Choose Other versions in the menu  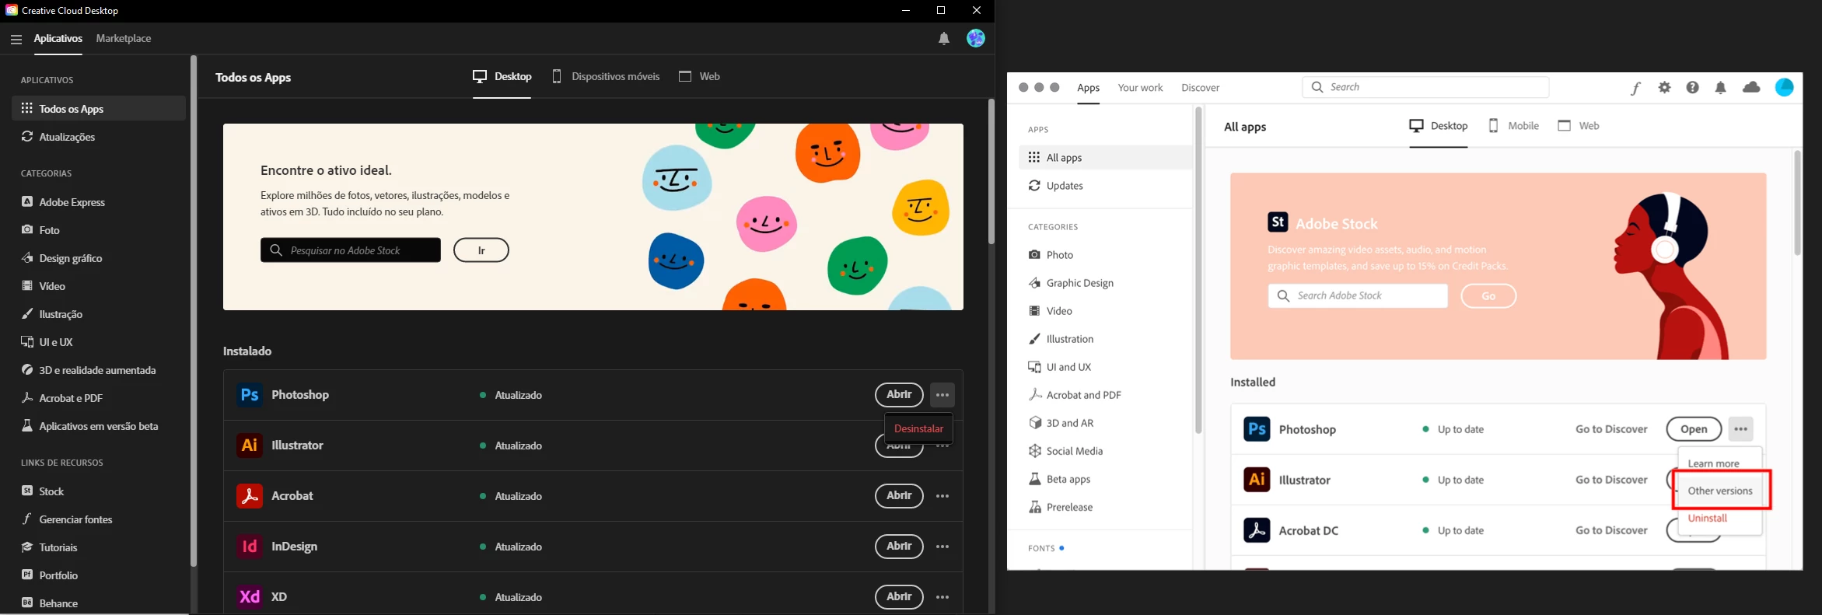tap(1720, 491)
